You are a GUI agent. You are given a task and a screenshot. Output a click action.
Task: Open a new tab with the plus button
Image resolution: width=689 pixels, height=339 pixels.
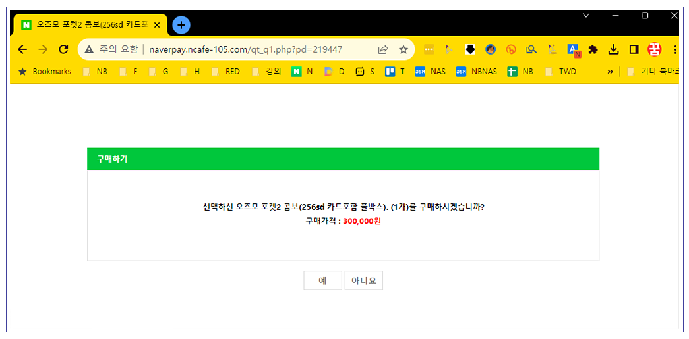point(181,25)
